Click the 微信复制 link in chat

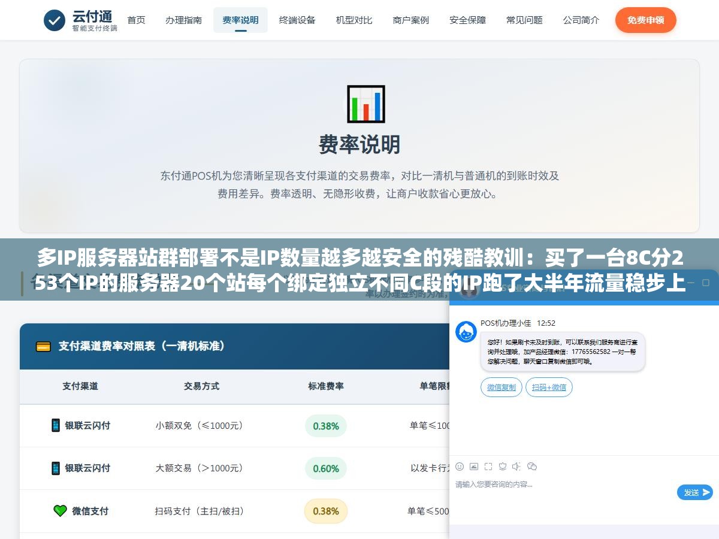click(x=502, y=387)
